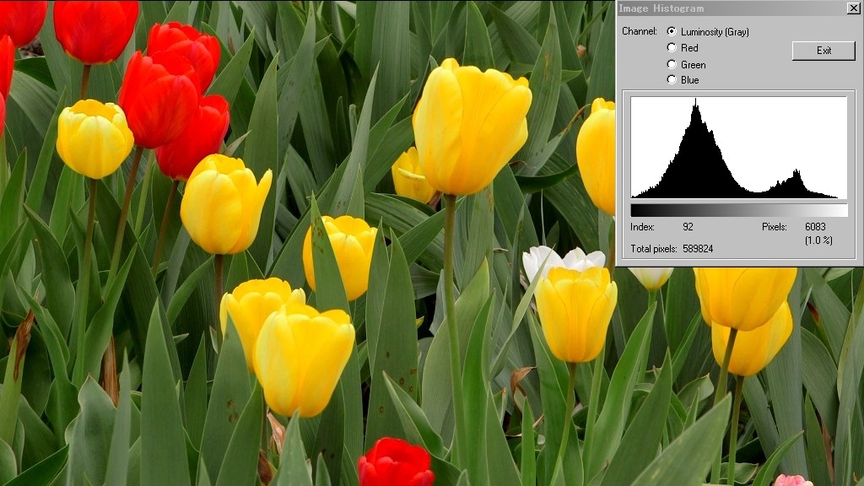Screen dimensions: 864x486
Task: Click the grayscale gradient bar below histogram
Action: [x=739, y=210]
